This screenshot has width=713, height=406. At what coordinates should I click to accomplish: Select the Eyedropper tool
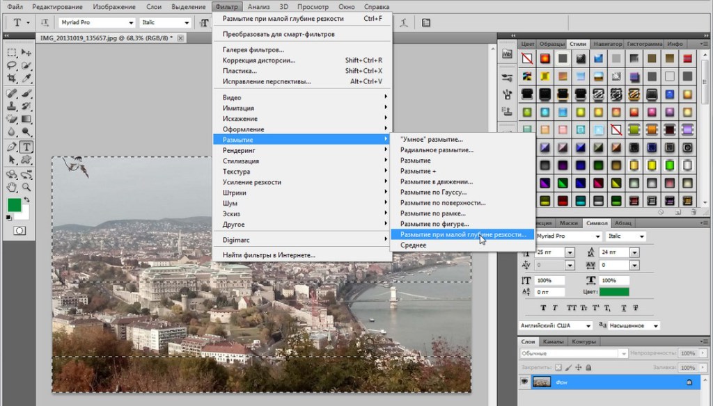[26, 79]
